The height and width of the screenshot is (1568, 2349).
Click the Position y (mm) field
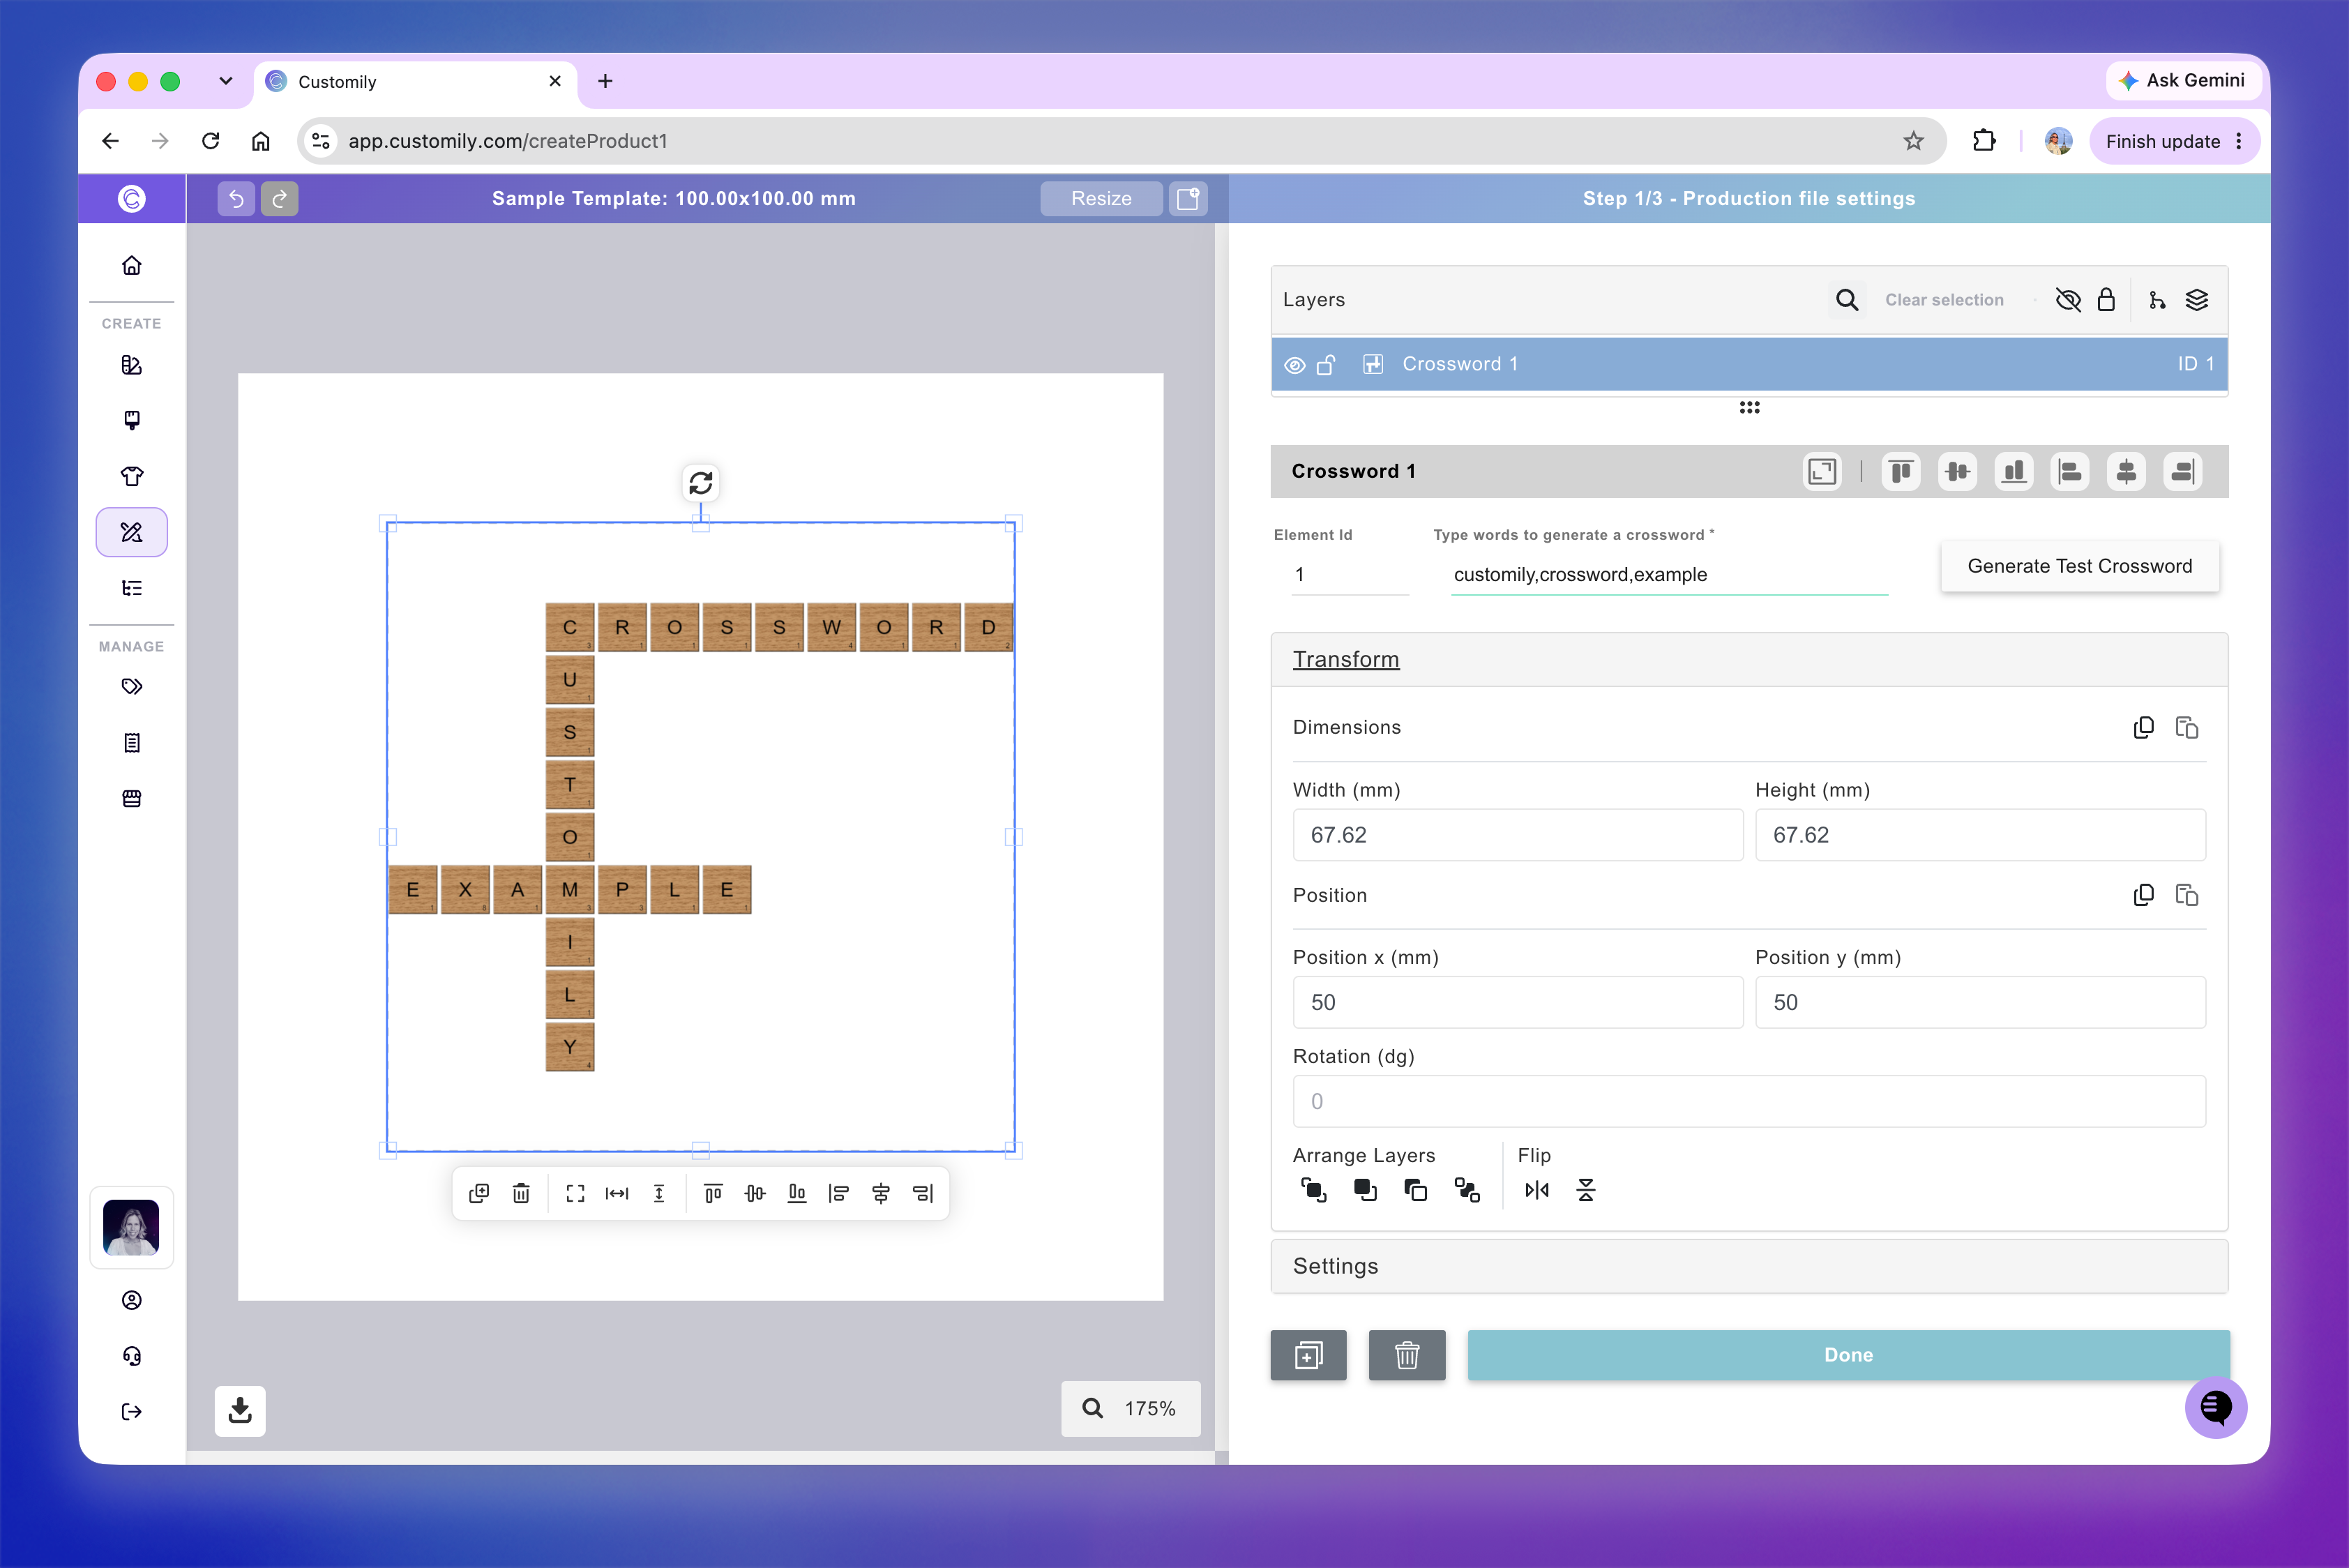[x=1980, y=1002]
